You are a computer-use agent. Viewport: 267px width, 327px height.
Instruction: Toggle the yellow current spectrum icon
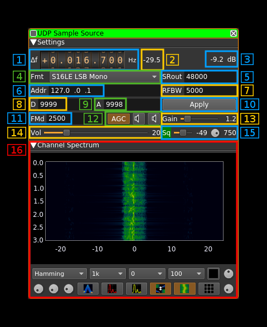click(x=137, y=289)
